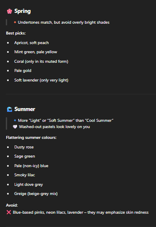Click the Smoky lilac list item
Viewport: 156px width, 227px height.
click(x=25, y=175)
